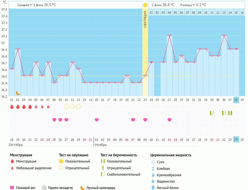Click the negative ovulation test circle on day 11
Image resolution: width=248 pixels, height=190 pixels.
[x=72, y=107]
